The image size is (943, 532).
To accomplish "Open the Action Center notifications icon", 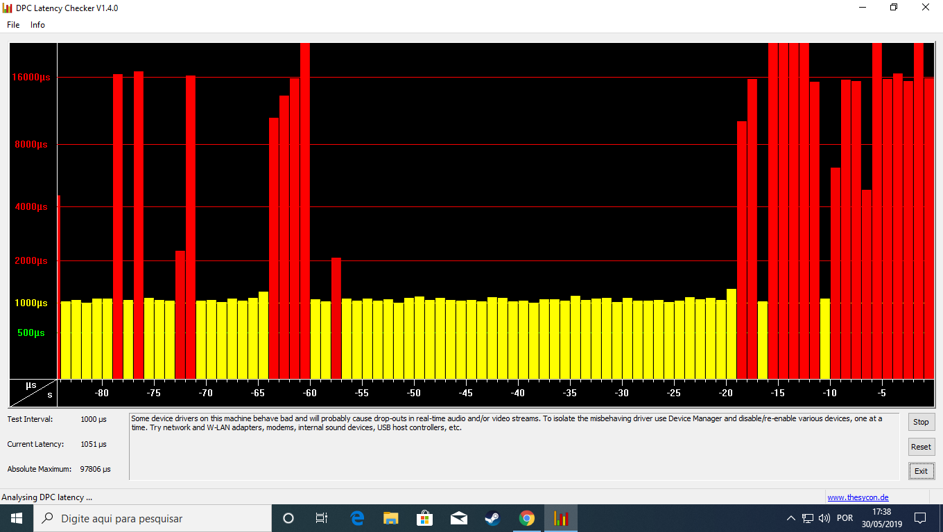I will coord(920,518).
